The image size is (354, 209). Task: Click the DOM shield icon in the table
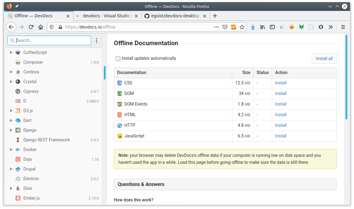tap(120, 93)
